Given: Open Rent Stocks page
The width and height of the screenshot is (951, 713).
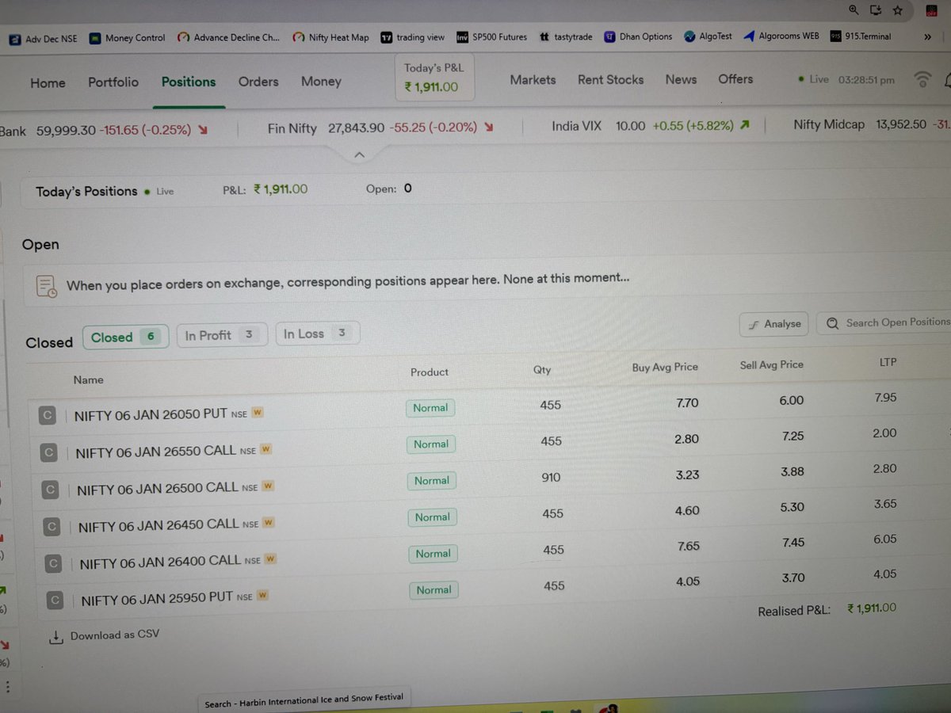Looking at the screenshot, I should point(611,80).
